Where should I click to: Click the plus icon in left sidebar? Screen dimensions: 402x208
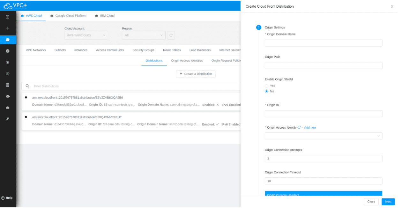click(x=8, y=28)
